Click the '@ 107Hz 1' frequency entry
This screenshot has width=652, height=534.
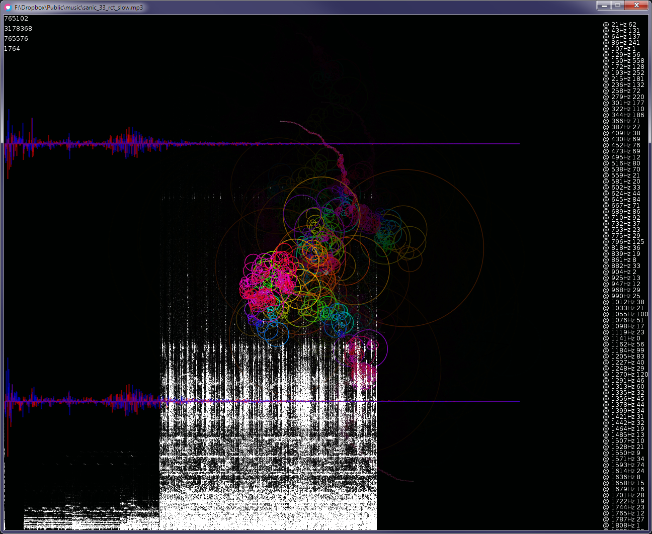(x=619, y=49)
